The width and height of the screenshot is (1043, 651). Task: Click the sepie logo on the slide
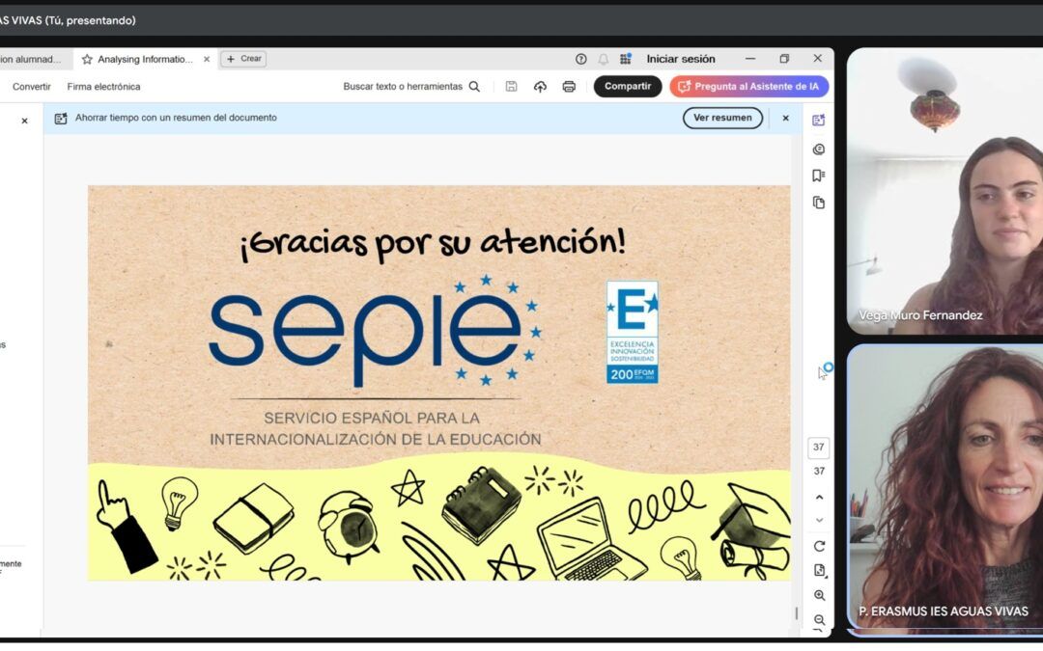(x=376, y=330)
